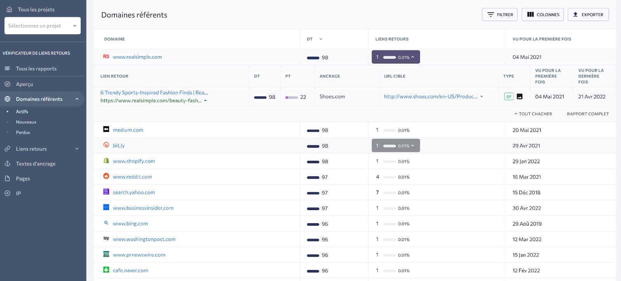Click the home icon beside Tous les projets
The image size is (621, 281).
[x=9, y=9]
